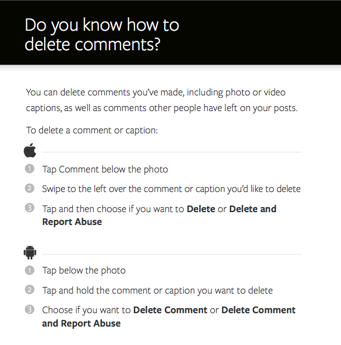Click step 2 badge beside Swipe instruction
The height and width of the screenshot is (345, 341).
(x=30, y=189)
